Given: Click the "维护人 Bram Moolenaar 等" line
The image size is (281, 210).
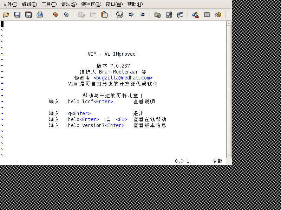Looking at the screenshot, I should point(113,72).
